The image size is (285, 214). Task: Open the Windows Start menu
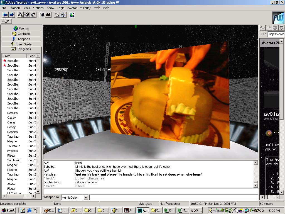click(8, 210)
